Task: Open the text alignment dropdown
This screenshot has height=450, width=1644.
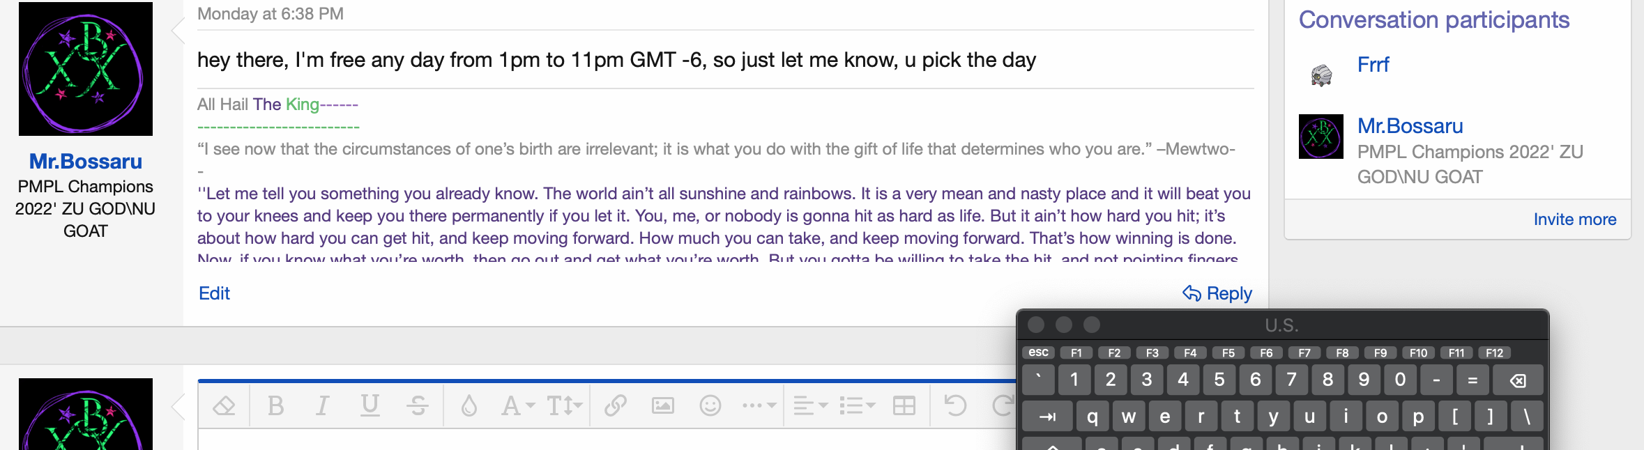Action: pyautogui.click(x=810, y=405)
